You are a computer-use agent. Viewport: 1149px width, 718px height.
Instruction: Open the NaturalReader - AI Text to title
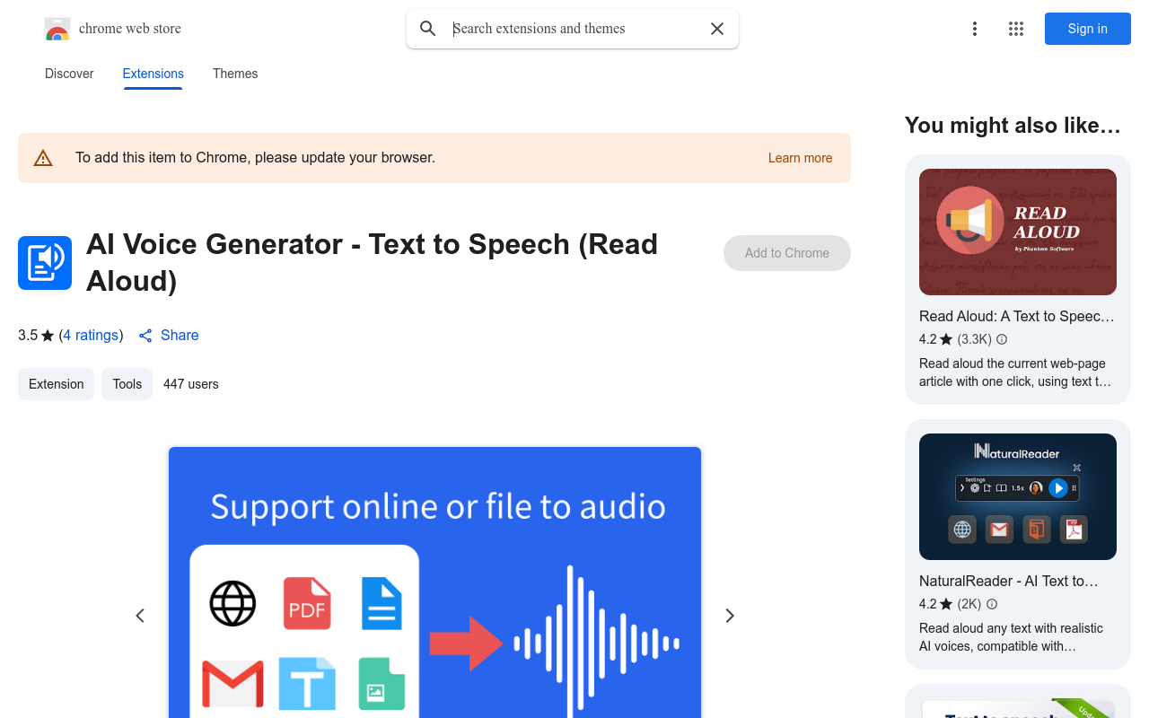(1009, 581)
